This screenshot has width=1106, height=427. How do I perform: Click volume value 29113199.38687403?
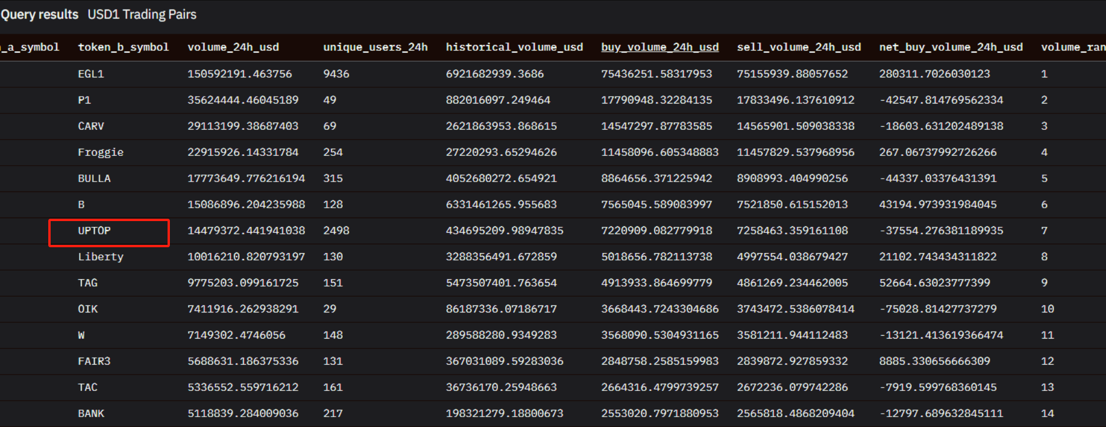click(x=243, y=126)
